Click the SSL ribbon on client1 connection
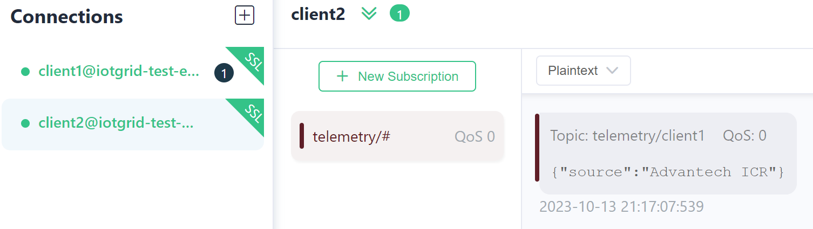Image resolution: width=813 pixels, height=229 pixels. pos(251,62)
